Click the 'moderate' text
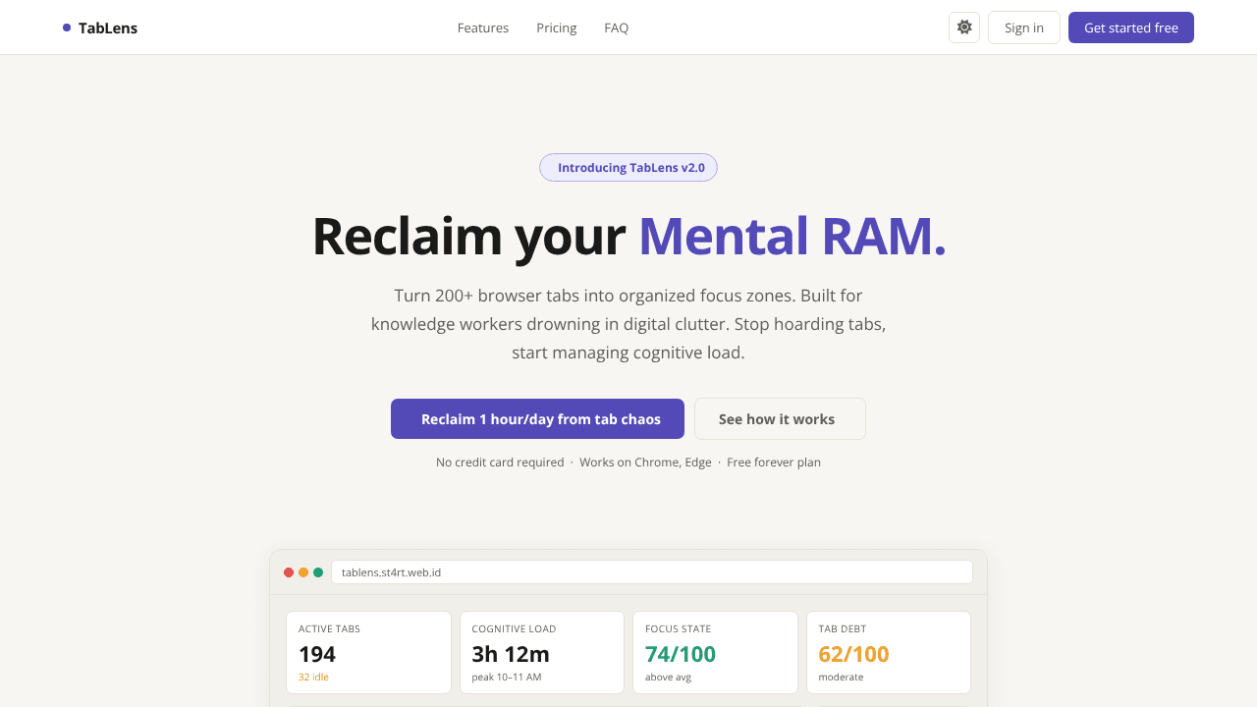 [841, 678]
